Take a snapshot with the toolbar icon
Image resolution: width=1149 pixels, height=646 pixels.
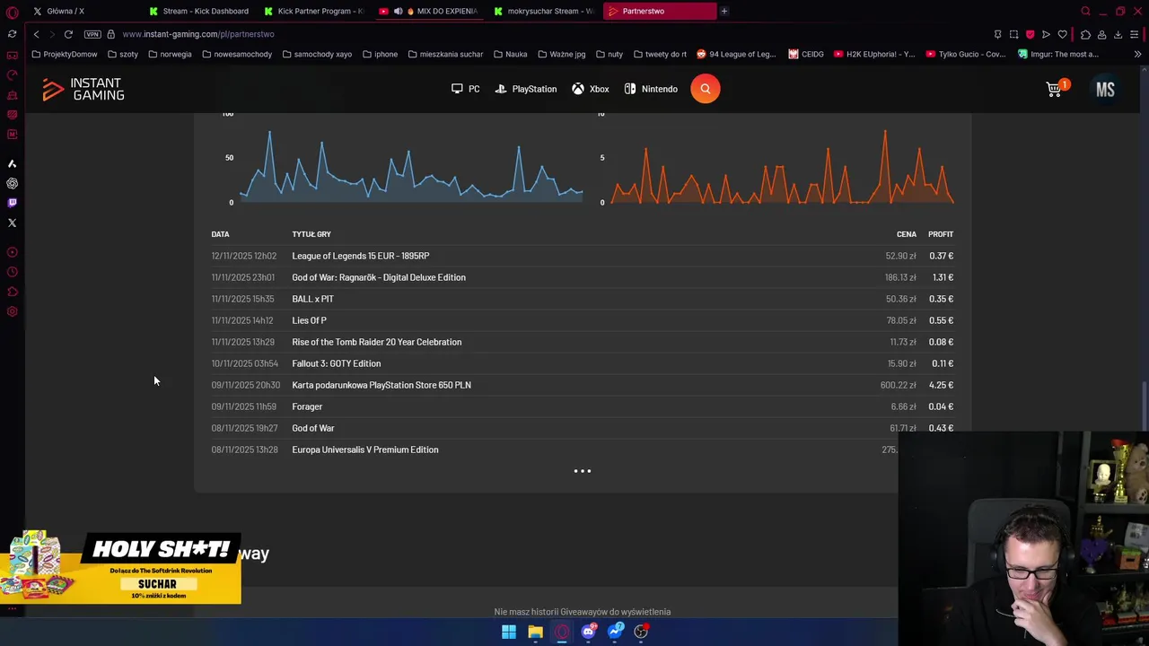(1013, 34)
